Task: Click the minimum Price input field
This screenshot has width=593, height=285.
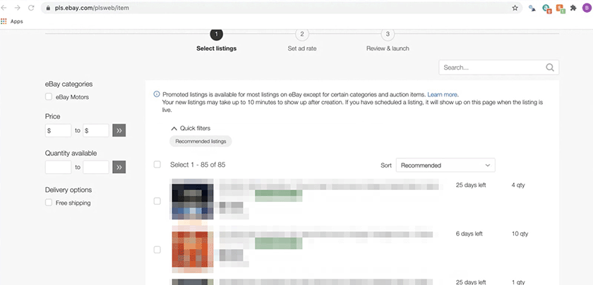Action: pos(58,130)
